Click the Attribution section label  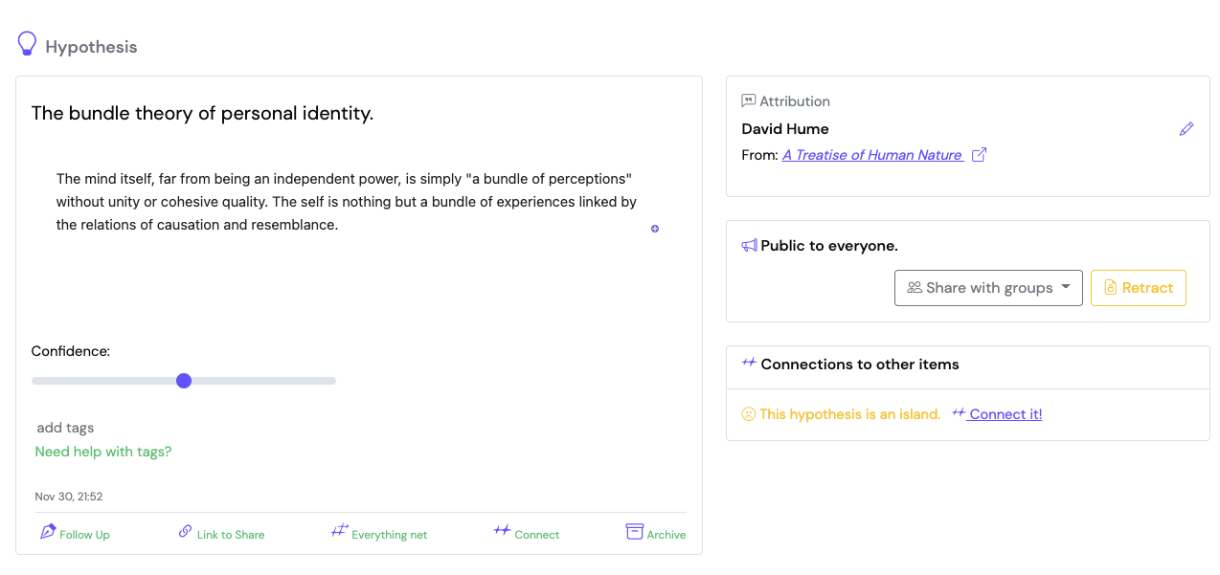click(x=795, y=101)
